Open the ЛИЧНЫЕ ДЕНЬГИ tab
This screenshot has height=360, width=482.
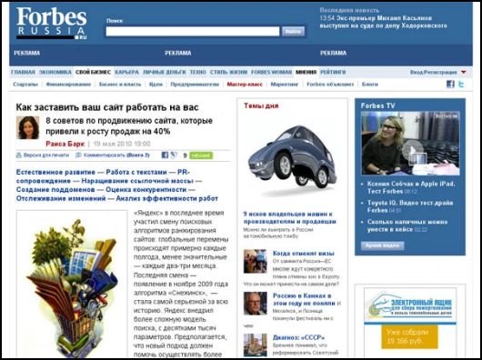164,72
